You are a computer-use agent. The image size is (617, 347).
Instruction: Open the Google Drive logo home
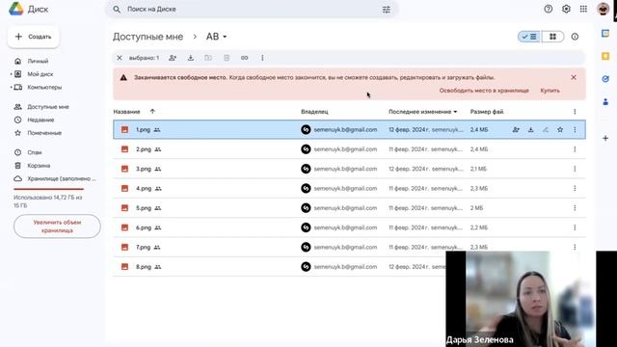click(16, 9)
